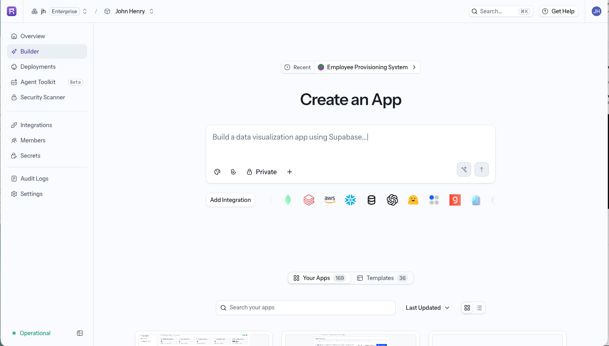Image resolution: width=609 pixels, height=346 pixels.
Task: Open Security Scanner page
Action: click(x=47, y=97)
